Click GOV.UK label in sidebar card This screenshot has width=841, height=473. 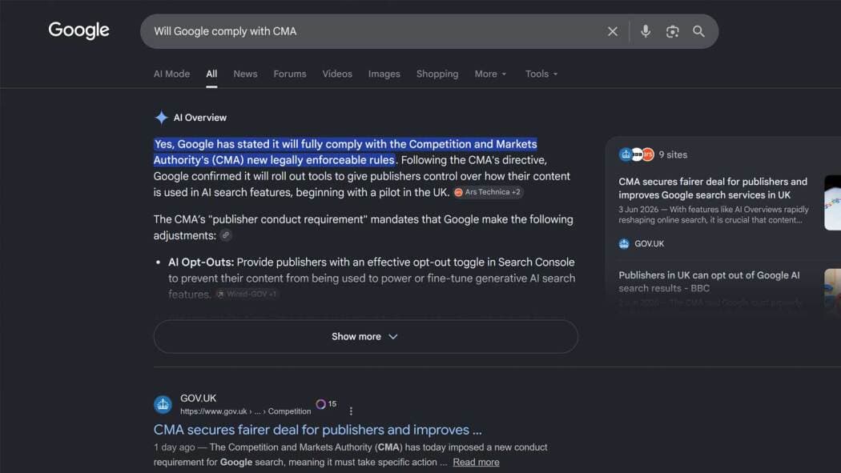pyautogui.click(x=649, y=244)
